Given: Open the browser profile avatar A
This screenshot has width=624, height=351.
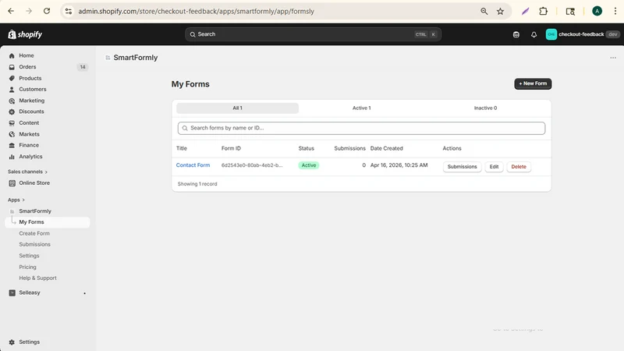Looking at the screenshot, I should coord(597,11).
